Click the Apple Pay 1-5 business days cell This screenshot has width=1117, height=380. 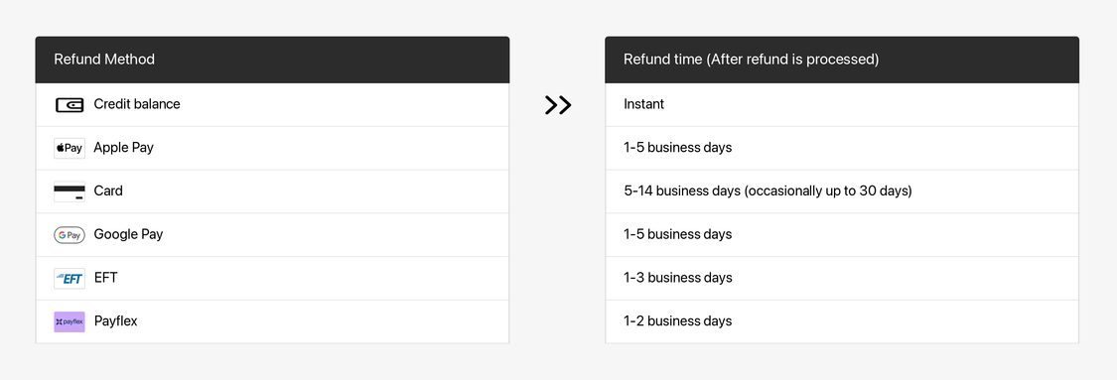click(842, 148)
